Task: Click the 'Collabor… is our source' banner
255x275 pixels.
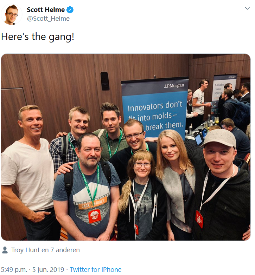Action: point(224,87)
